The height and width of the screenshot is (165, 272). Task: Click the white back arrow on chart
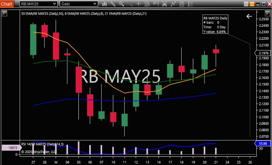[x=249, y=17]
